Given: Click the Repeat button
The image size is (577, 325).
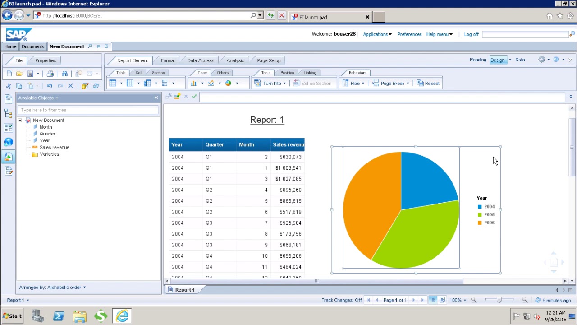Looking at the screenshot, I should point(428,84).
